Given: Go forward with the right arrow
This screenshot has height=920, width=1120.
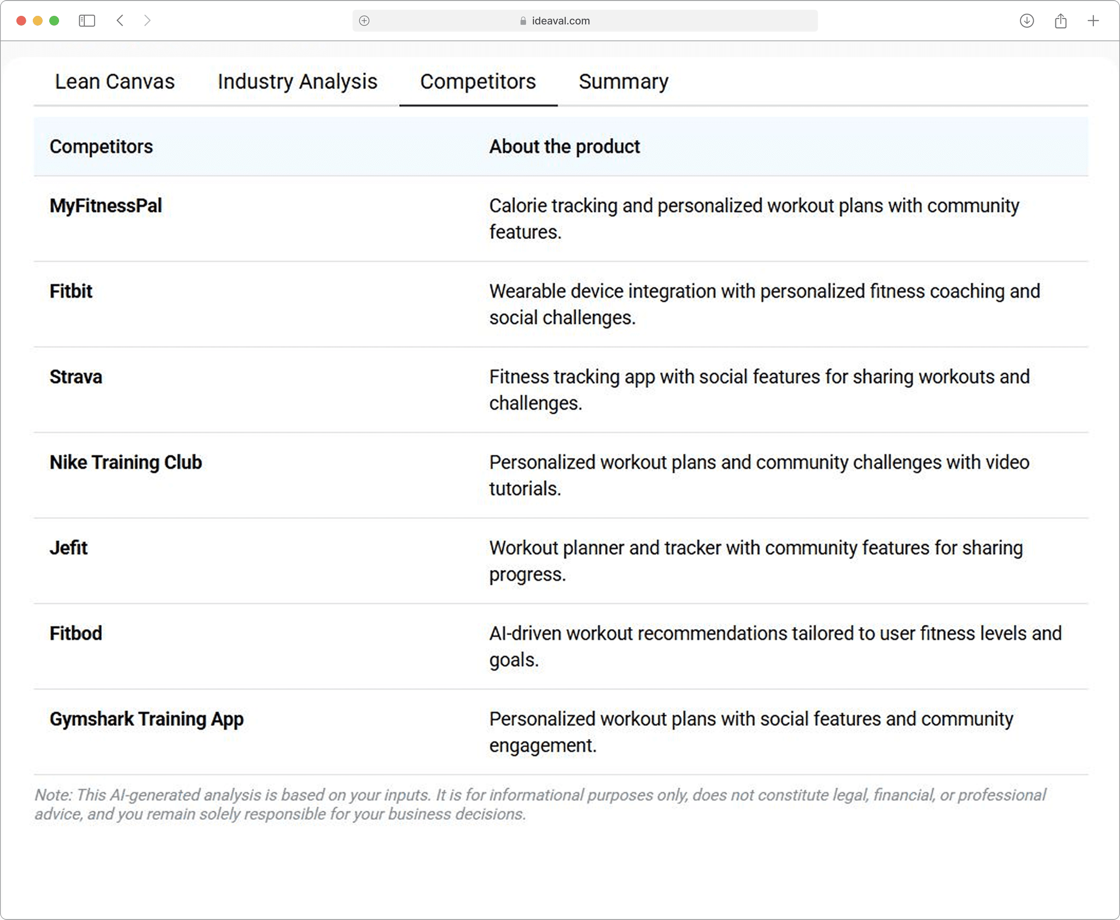Looking at the screenshot, I should tap(147, 21).
